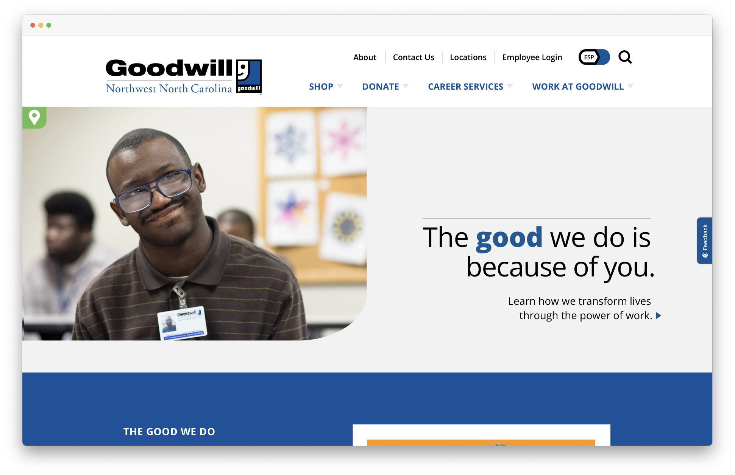Click the Employee Login icon area
Viewport: 735px width, 475px height.
coord(531,57)
